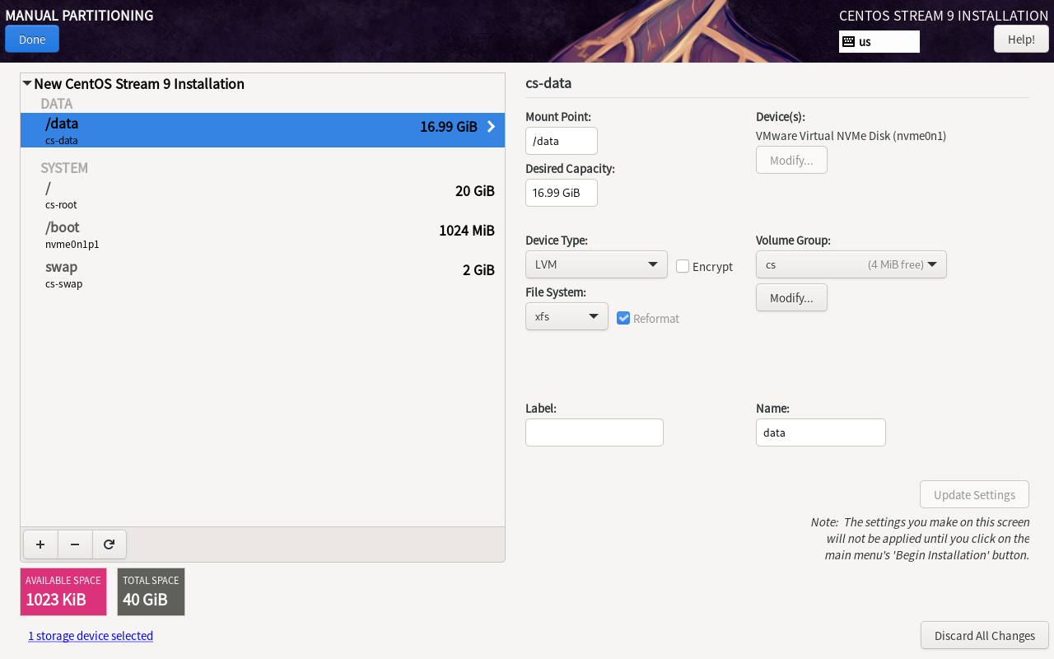
Task: Click the arrow chevron on the /data row
Action: 491,127
